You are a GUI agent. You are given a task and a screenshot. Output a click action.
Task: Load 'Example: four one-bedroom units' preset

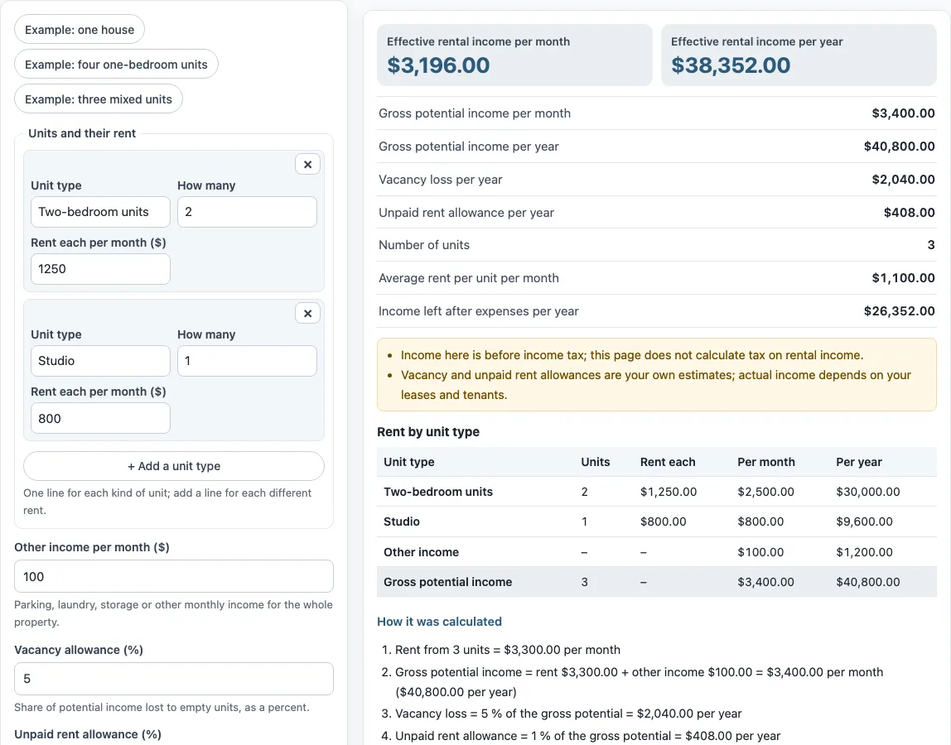tap(116, 65)
